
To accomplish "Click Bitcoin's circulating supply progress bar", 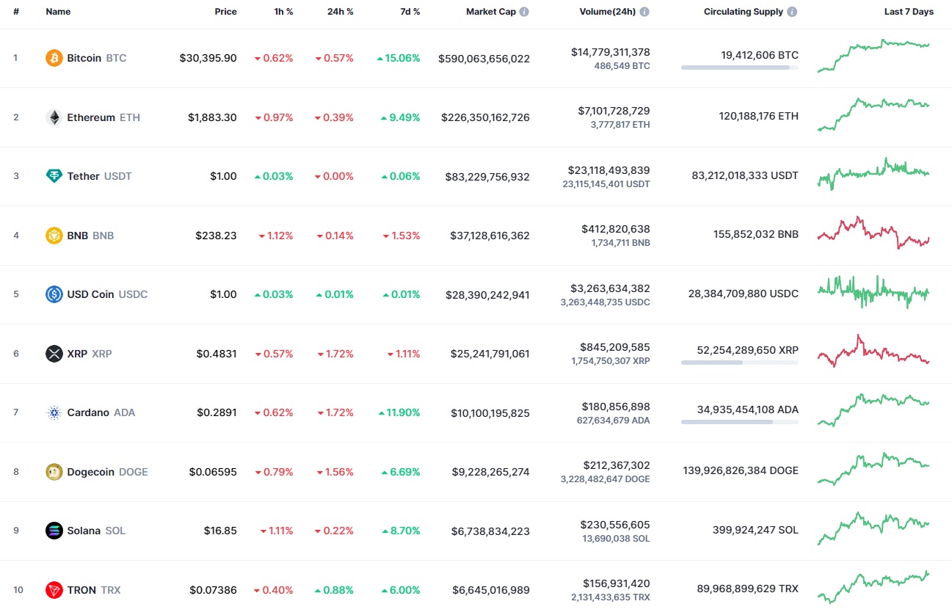I will tap(739, 68).
